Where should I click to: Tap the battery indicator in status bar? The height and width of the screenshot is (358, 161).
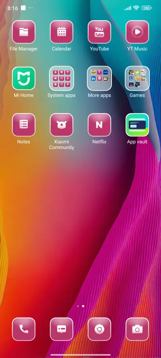(x=147, y=8)
